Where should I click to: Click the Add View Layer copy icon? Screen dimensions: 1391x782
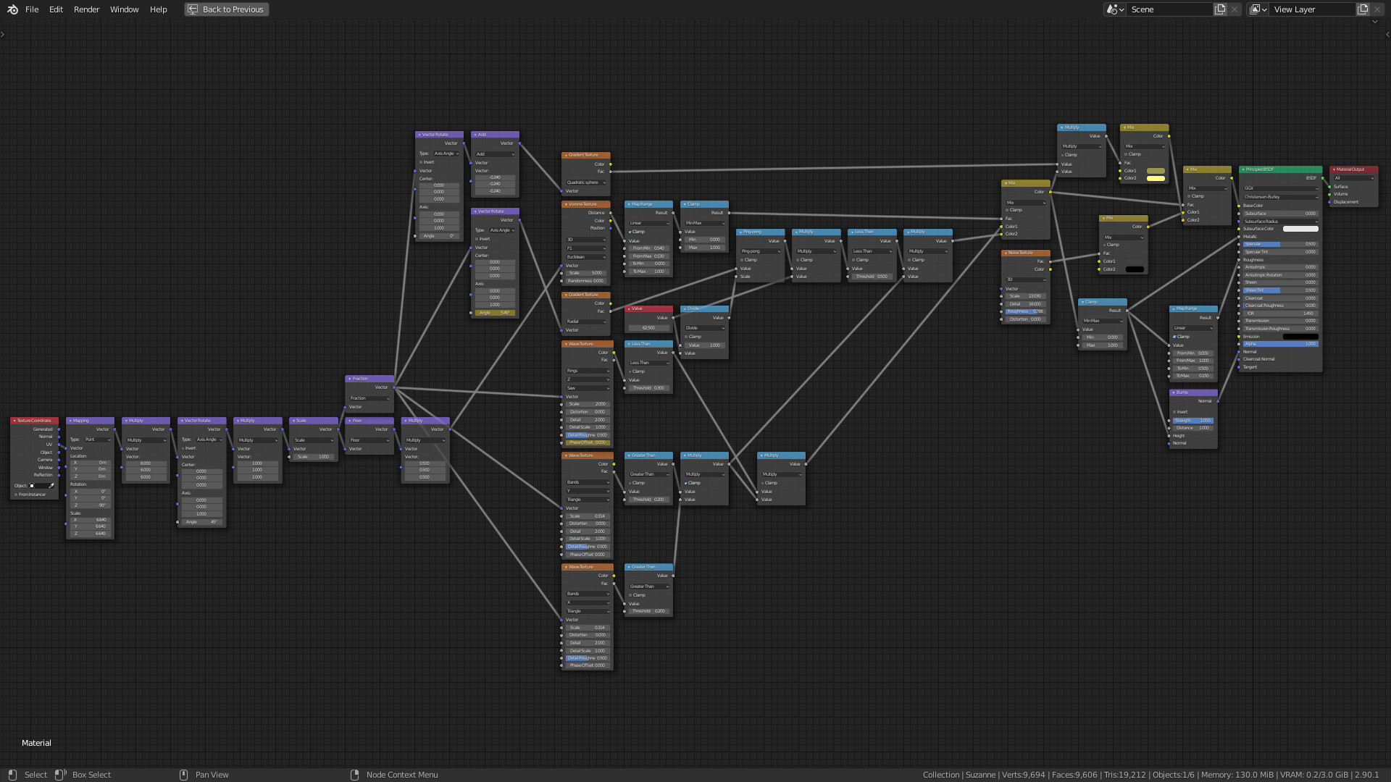click(1363, 9)
